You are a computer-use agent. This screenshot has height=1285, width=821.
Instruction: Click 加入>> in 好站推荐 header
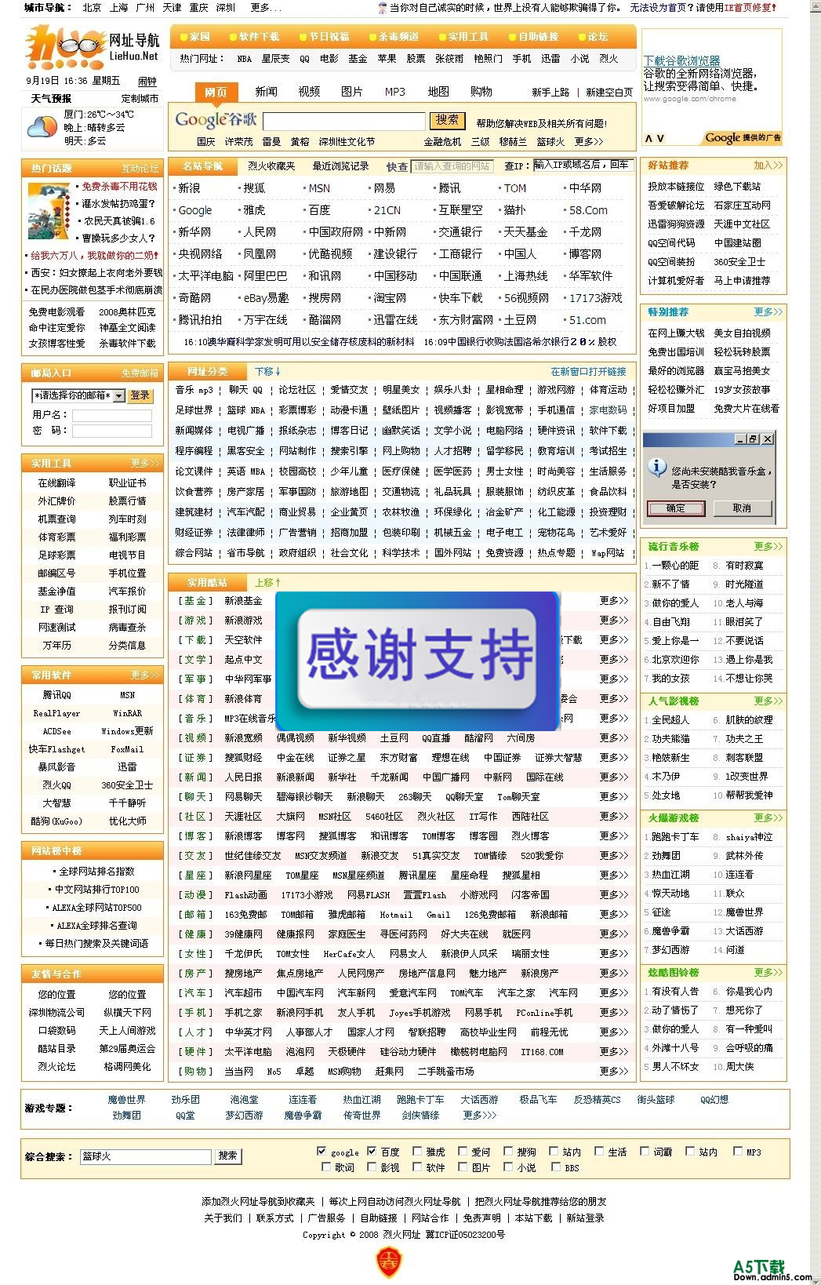pos(768,165)
